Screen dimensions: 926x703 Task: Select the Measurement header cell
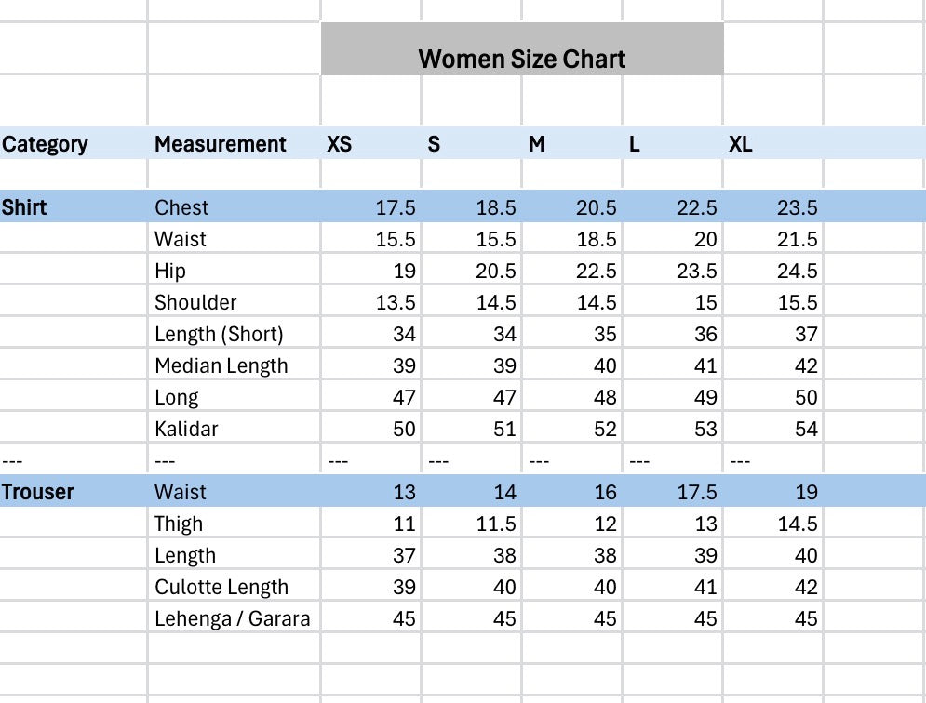[x=234, y=143]
